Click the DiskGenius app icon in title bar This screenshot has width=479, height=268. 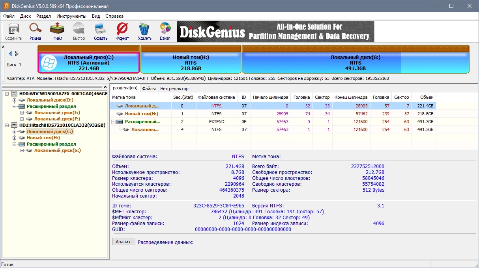point(7,6)
